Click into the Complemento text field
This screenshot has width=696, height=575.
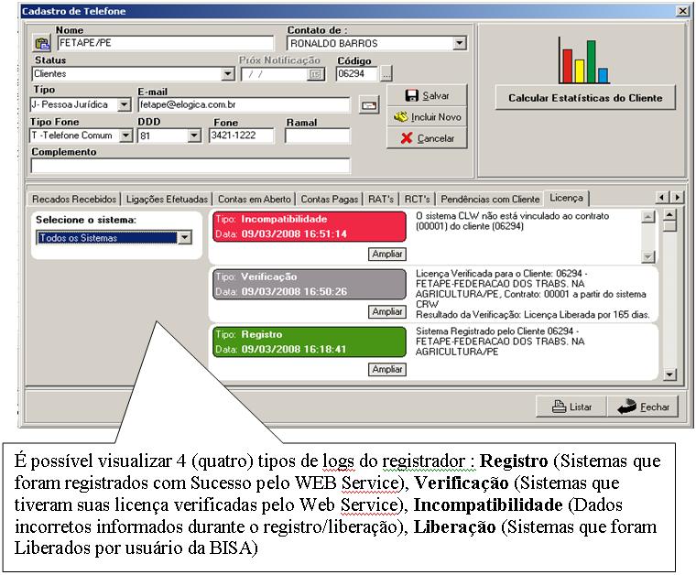190,166
